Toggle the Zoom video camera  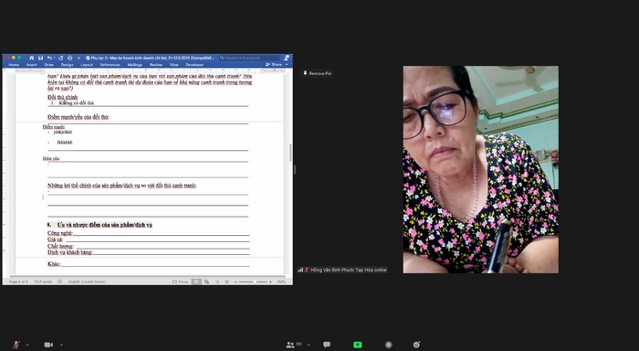pyautogui.click(x=48, y=345)
